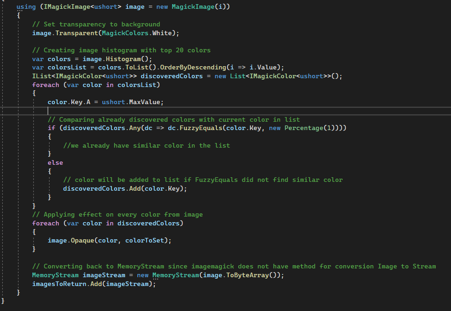This screenshot has height=311, width=451.
Task: Click the 'using' keyword at top
Action: [x=26, y=6]
